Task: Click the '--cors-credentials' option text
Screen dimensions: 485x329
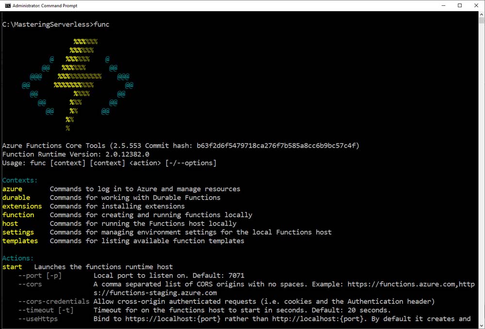Action: pyautogui.click(x=54, y=301)
